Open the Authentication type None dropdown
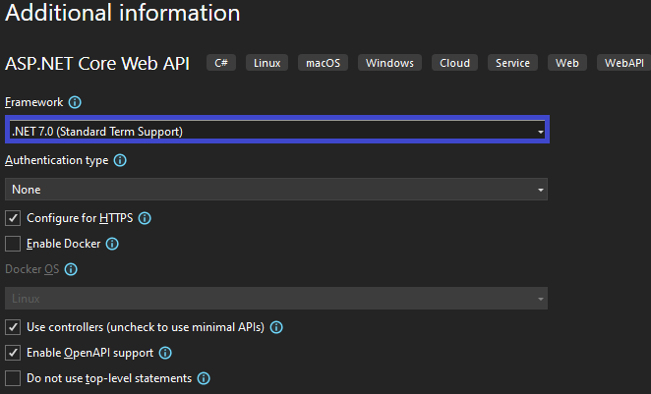The width and height of the screenshot is (651, 394). (276, 189)
